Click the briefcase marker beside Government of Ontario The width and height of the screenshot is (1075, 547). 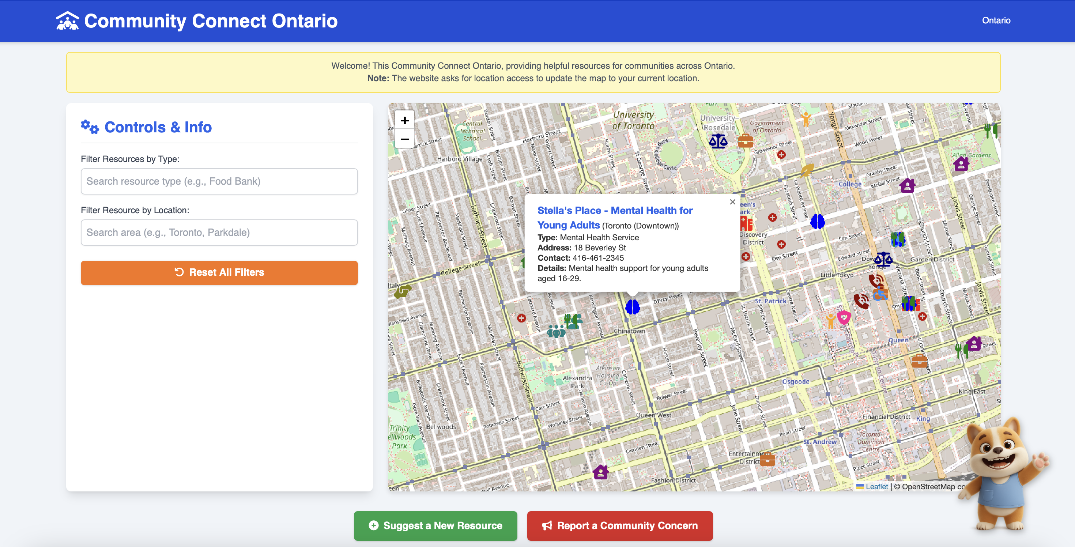(x=745, y=141)
